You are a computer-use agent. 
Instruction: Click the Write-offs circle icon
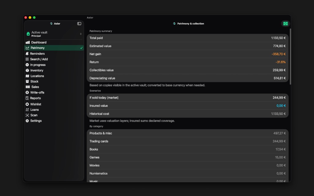27,92
